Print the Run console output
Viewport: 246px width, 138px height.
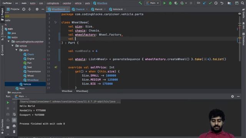click(14, 126)
